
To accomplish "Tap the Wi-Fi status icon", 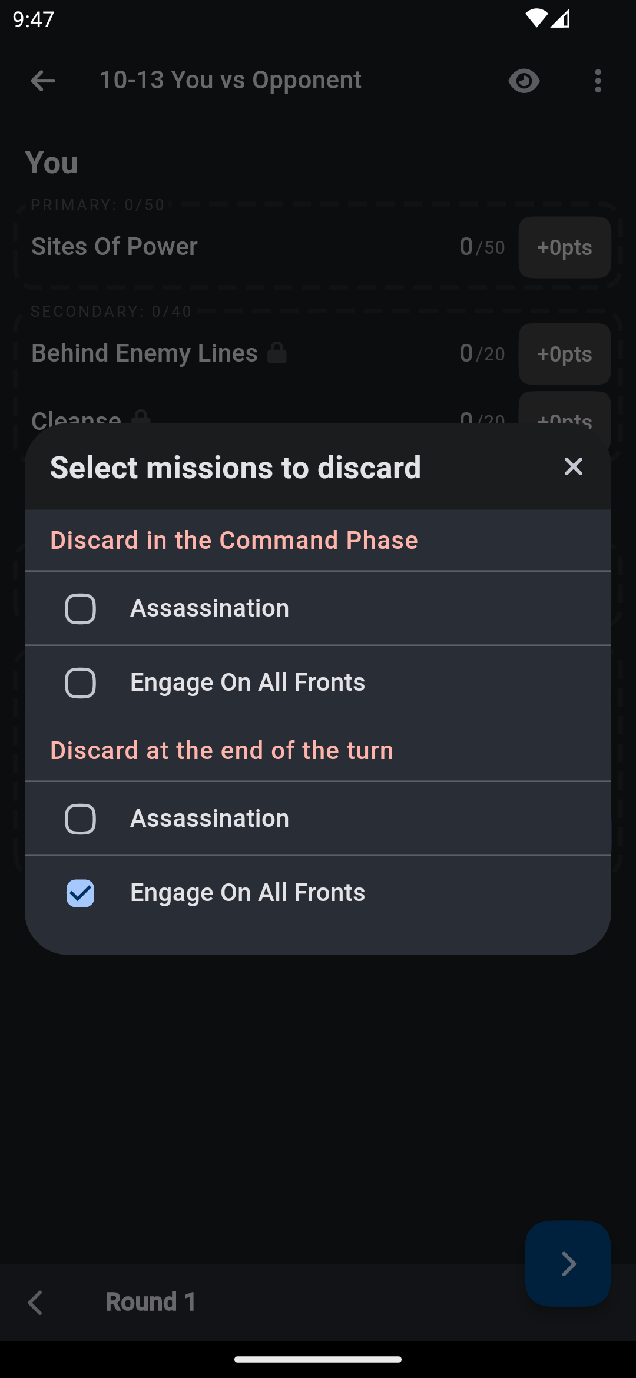I will 536,18.
